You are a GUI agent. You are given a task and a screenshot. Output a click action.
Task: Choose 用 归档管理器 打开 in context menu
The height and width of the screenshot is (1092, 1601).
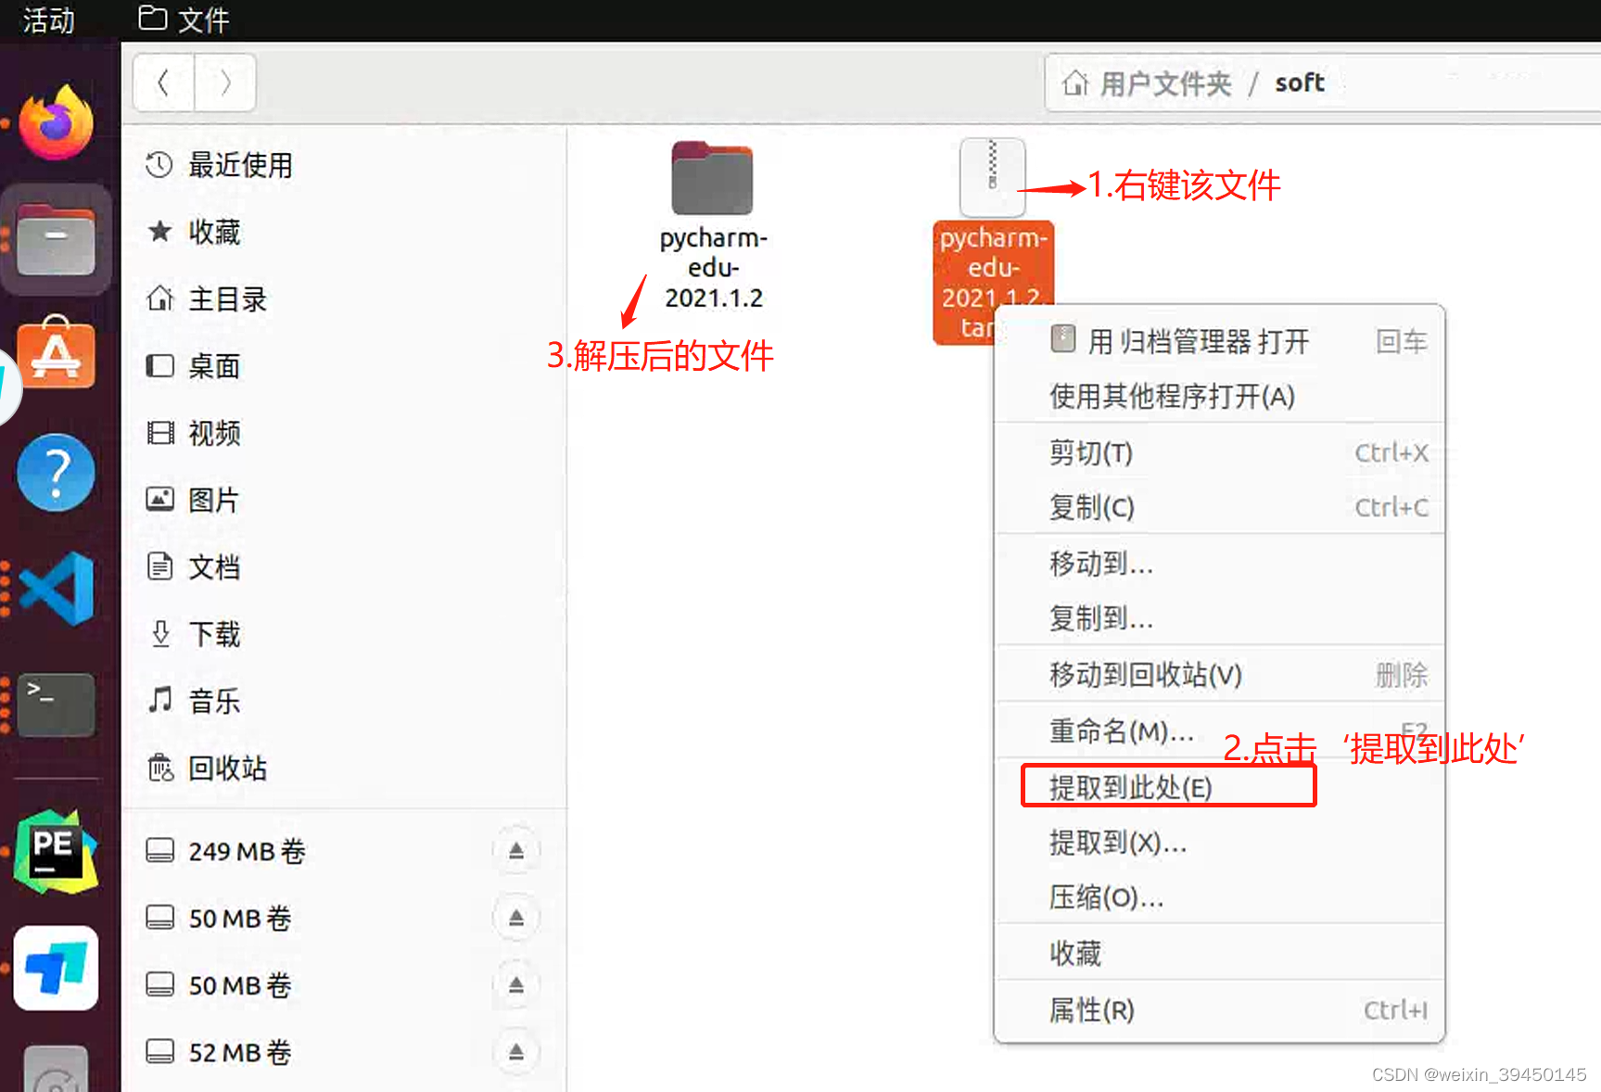[1219, 341]
